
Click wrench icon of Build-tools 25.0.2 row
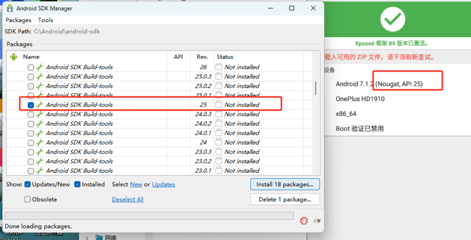coord(40,86)
